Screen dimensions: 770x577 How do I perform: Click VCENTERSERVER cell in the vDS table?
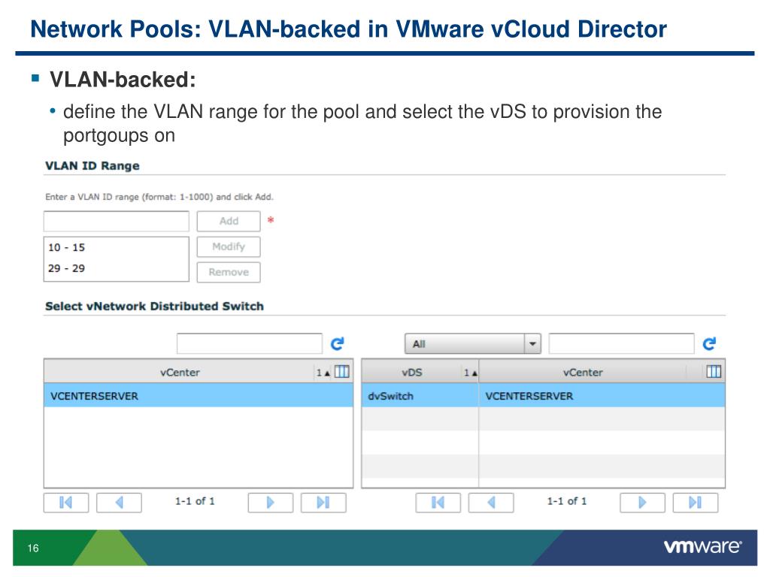tap(602, 396)
